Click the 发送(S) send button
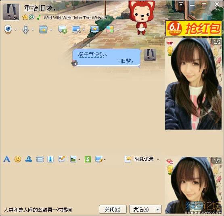224x216 pixels. (x=141, y=209)
